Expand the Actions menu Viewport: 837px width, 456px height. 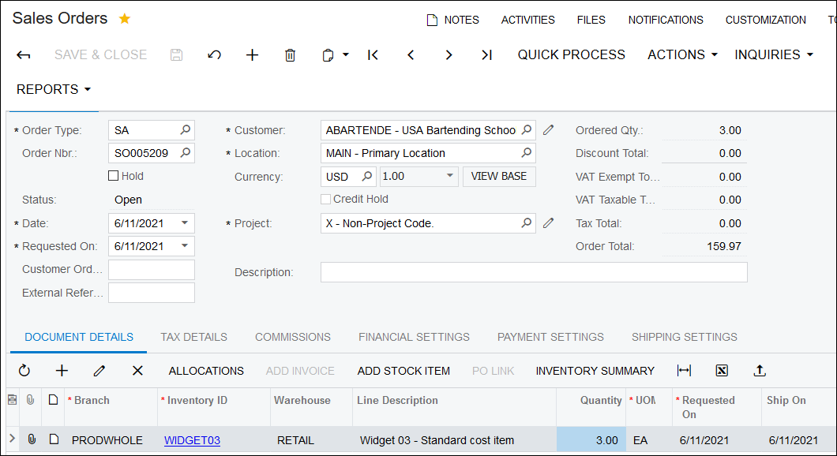coord(682,55)
